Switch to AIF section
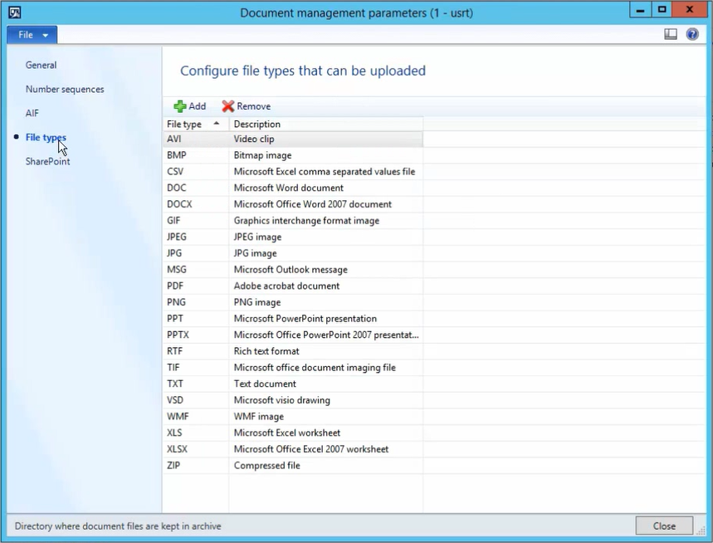The height and width of the screenshot is (543, 713). pyautogui.click(x=32, y=113)
